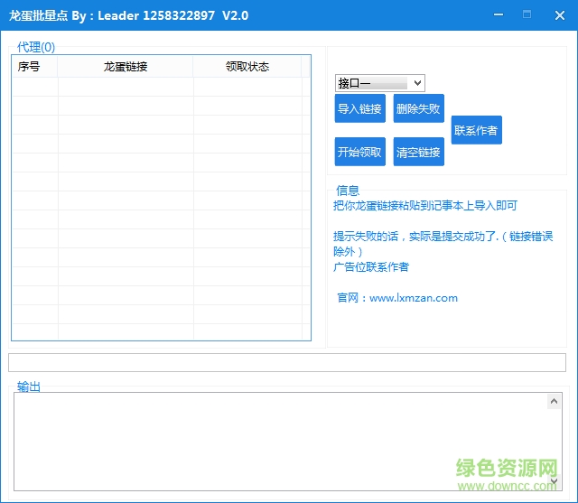Click the 删除失败 button
This screenshot has height=503, width=578.
point(418,108)
